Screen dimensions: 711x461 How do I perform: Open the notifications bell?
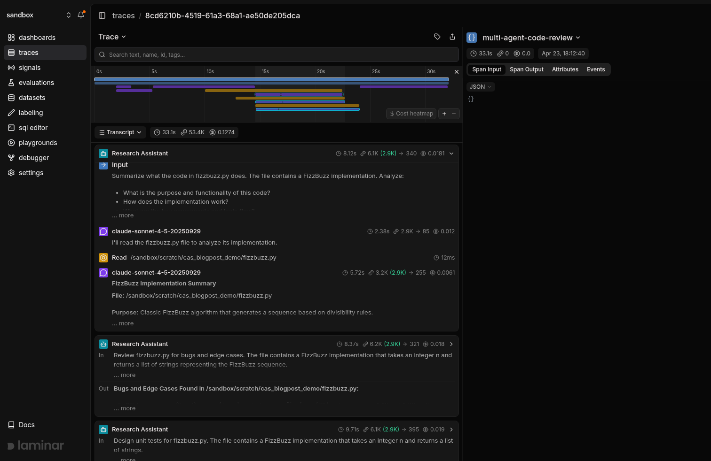81,15
